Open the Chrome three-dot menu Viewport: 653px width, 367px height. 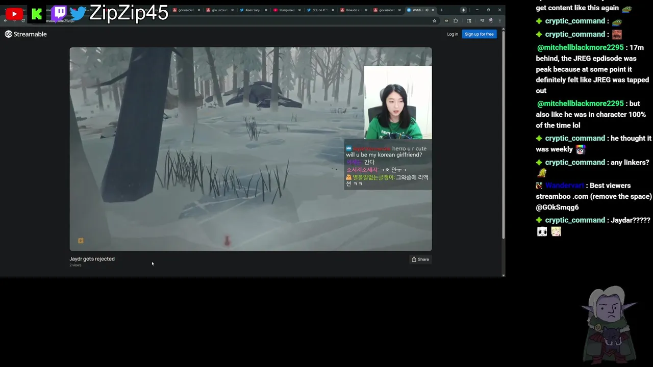[499, 20]
